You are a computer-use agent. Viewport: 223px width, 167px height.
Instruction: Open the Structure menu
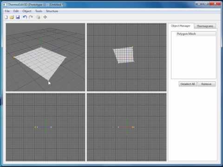coord(52,11)
